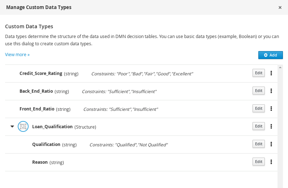The height and width of the screenshot is (188, 288).
Task: Edit the Qualification field
Action: [x=258, y=144]
